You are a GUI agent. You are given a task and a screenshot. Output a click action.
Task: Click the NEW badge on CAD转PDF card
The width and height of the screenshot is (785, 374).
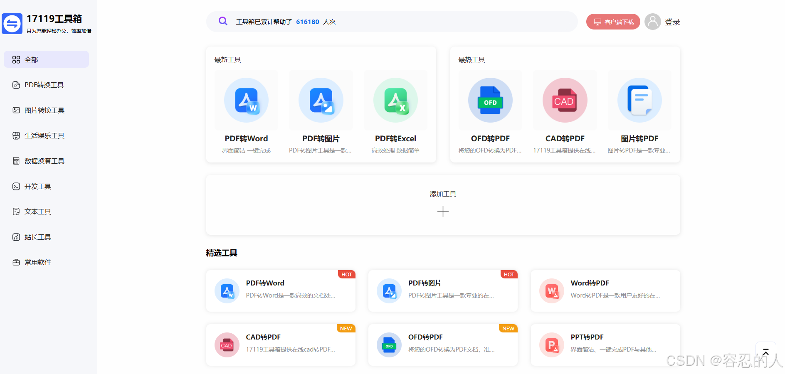pos(346,328)
